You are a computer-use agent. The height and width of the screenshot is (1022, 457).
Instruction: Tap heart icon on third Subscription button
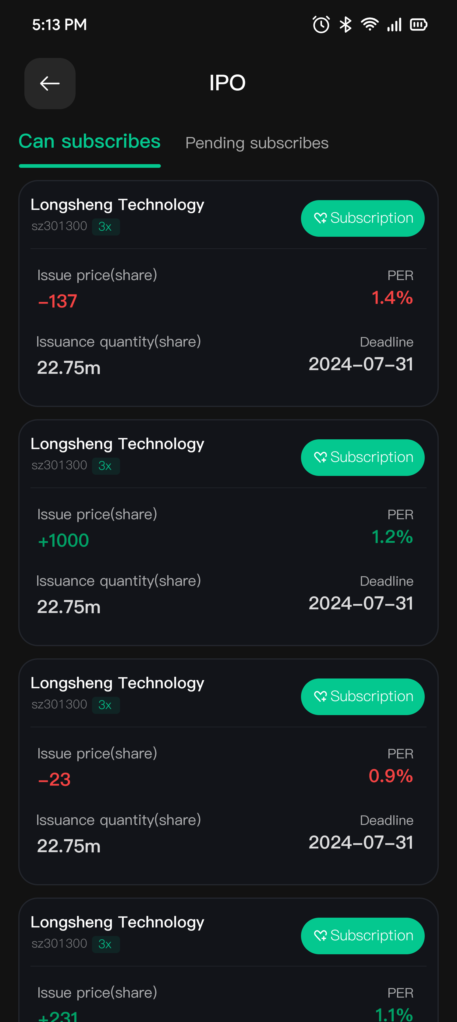(320, 696)
